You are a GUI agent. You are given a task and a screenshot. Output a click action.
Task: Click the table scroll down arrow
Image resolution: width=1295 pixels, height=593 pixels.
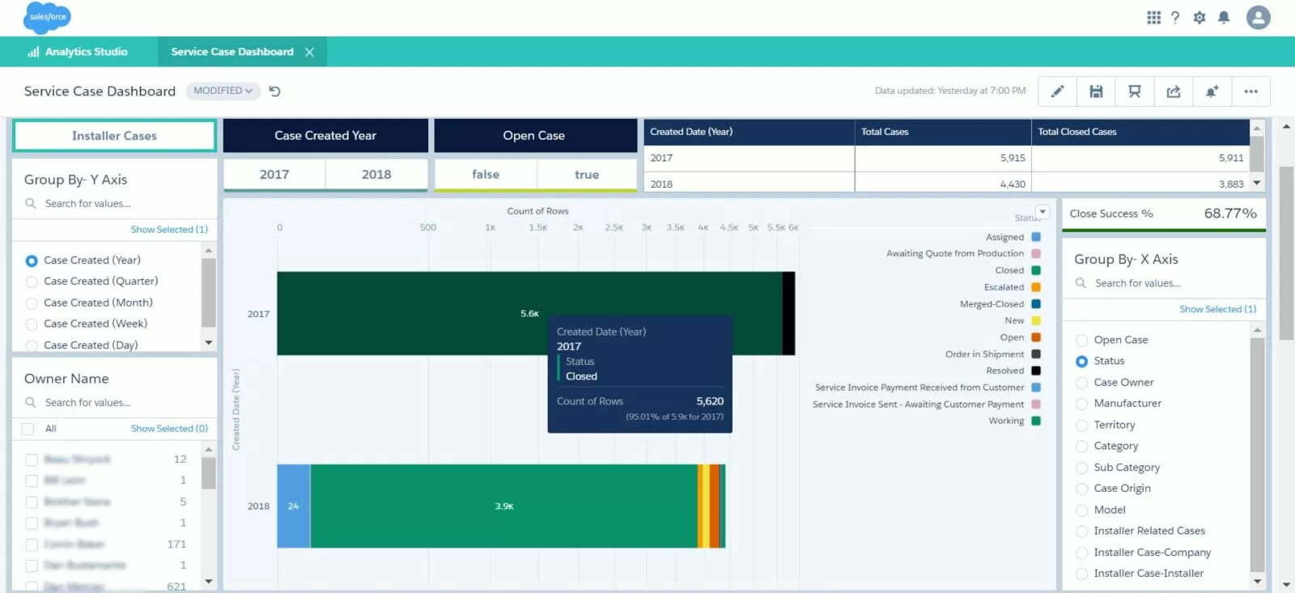[x=1257, y=184]
